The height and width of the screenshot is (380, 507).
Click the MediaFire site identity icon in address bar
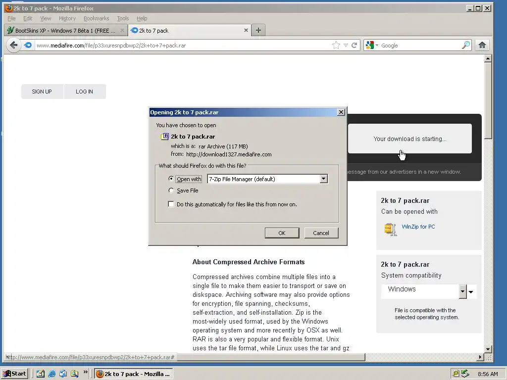[x=28, y=45]
